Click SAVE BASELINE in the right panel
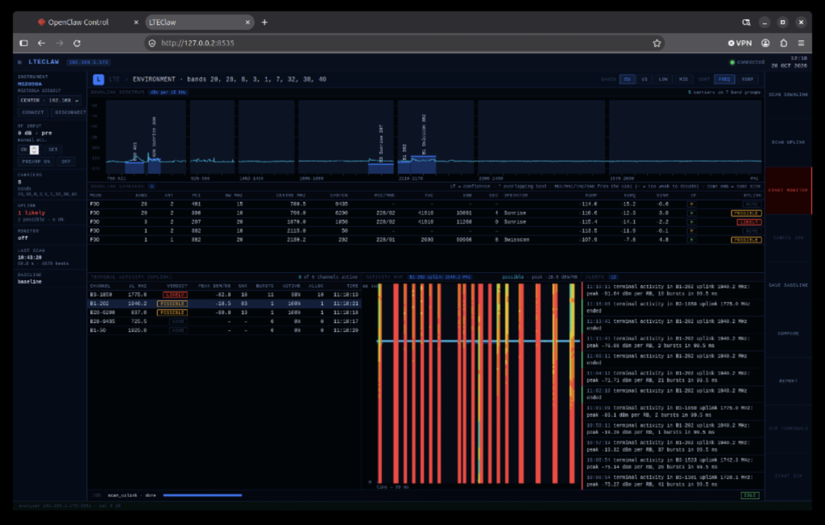The image size is (825, 525). 788,285
